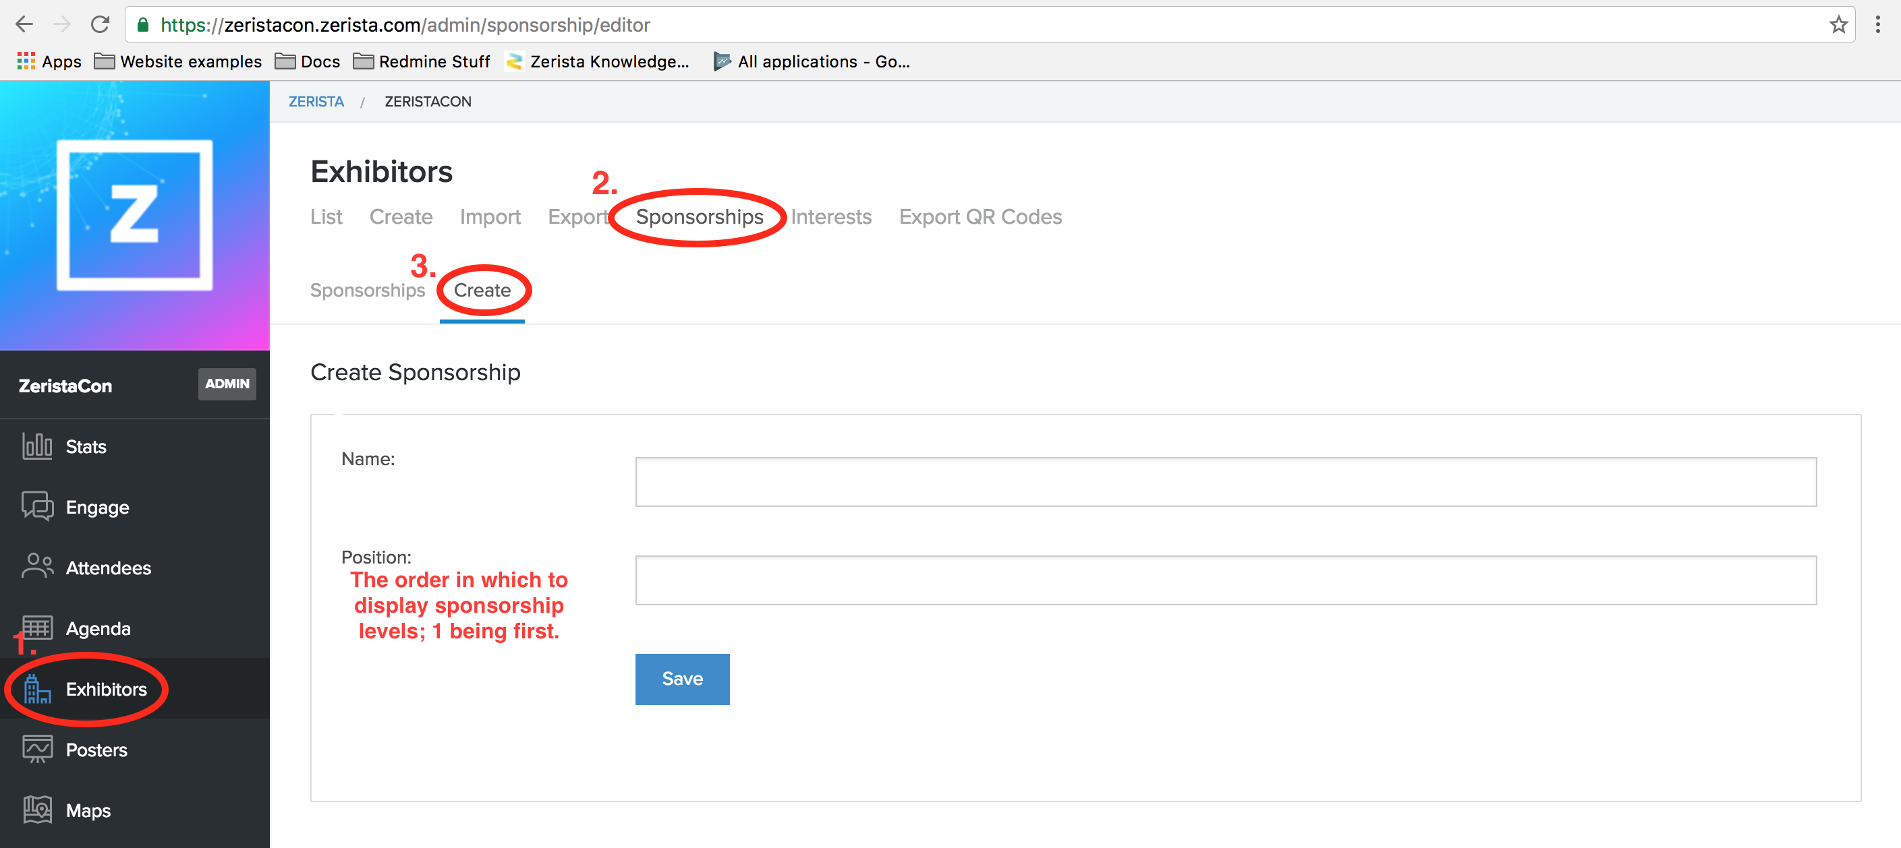Follow the ZERISTA breadcrumb link
The height and width of the screenshot is (848, 1901).
[316, 102]
